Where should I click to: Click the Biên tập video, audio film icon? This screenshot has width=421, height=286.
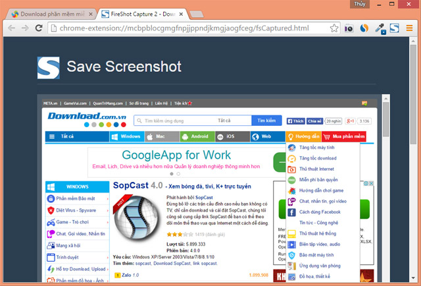point(291,244)
